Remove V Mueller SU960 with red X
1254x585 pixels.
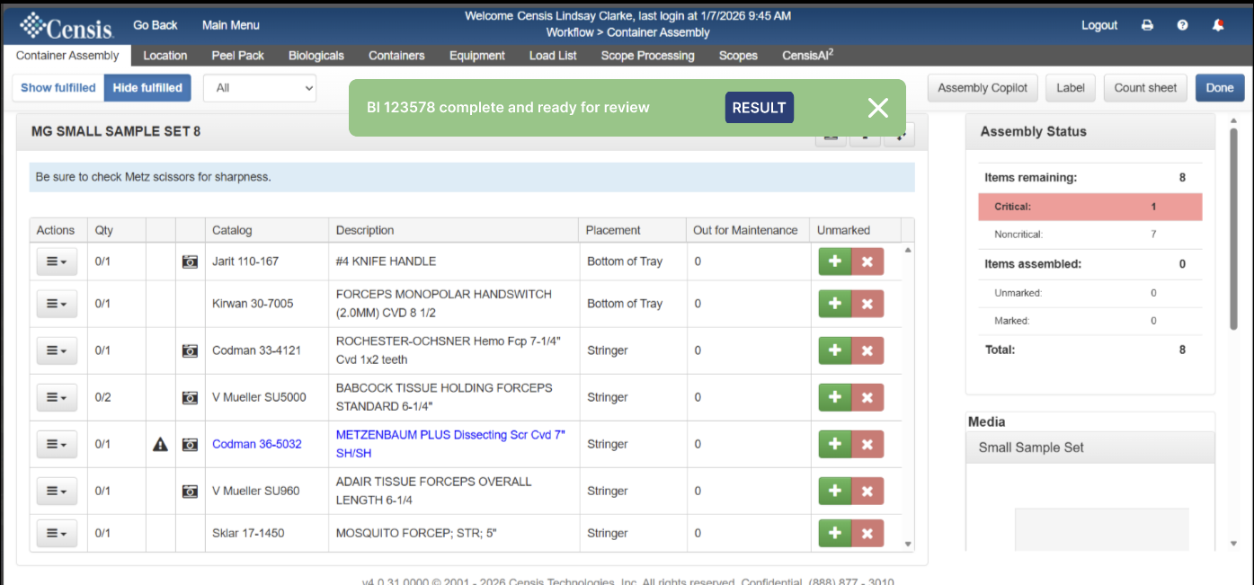867,491
